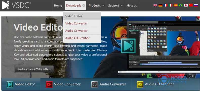The height and width of the screenshot is (91, 200).
Task: Switch language to Brazilian Portuguese flag
Action: (x=181, y=5)
